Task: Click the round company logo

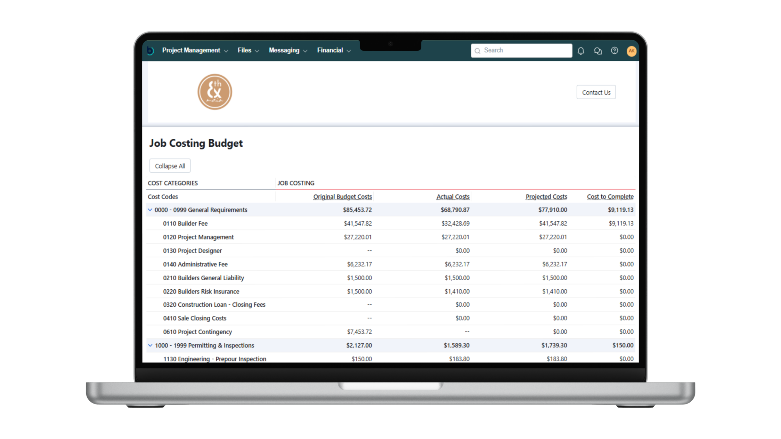Action: tap(215, 92)
